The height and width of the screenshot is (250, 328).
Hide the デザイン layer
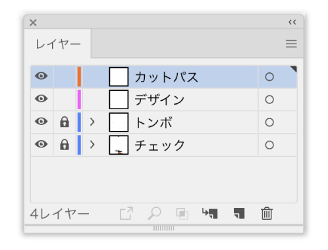coord(41,99)
